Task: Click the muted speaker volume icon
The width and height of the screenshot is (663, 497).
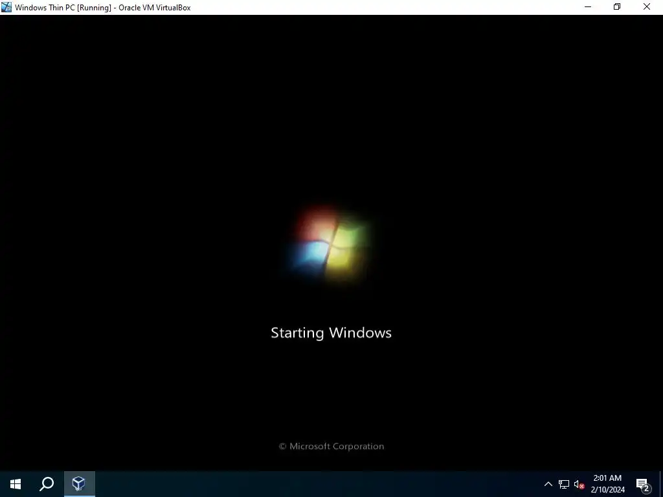Action: coord(579,484)
